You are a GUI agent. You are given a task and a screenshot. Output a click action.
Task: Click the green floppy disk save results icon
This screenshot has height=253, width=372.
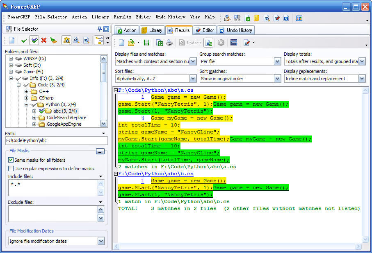pyautogui.click(x=146, y=43)
